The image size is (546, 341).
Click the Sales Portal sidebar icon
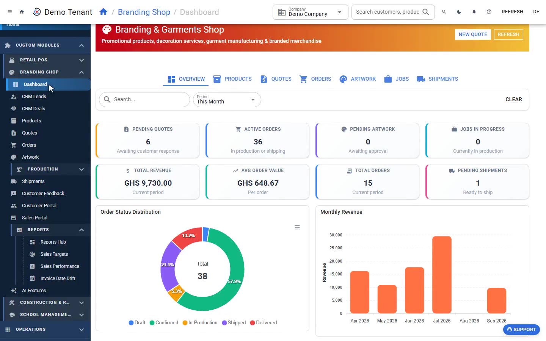pos(14,218)
